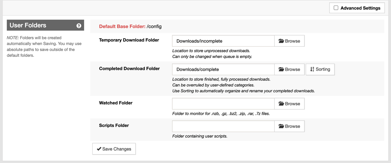
Task: Click the User Folders section header
Action: [x=46, y=25]
